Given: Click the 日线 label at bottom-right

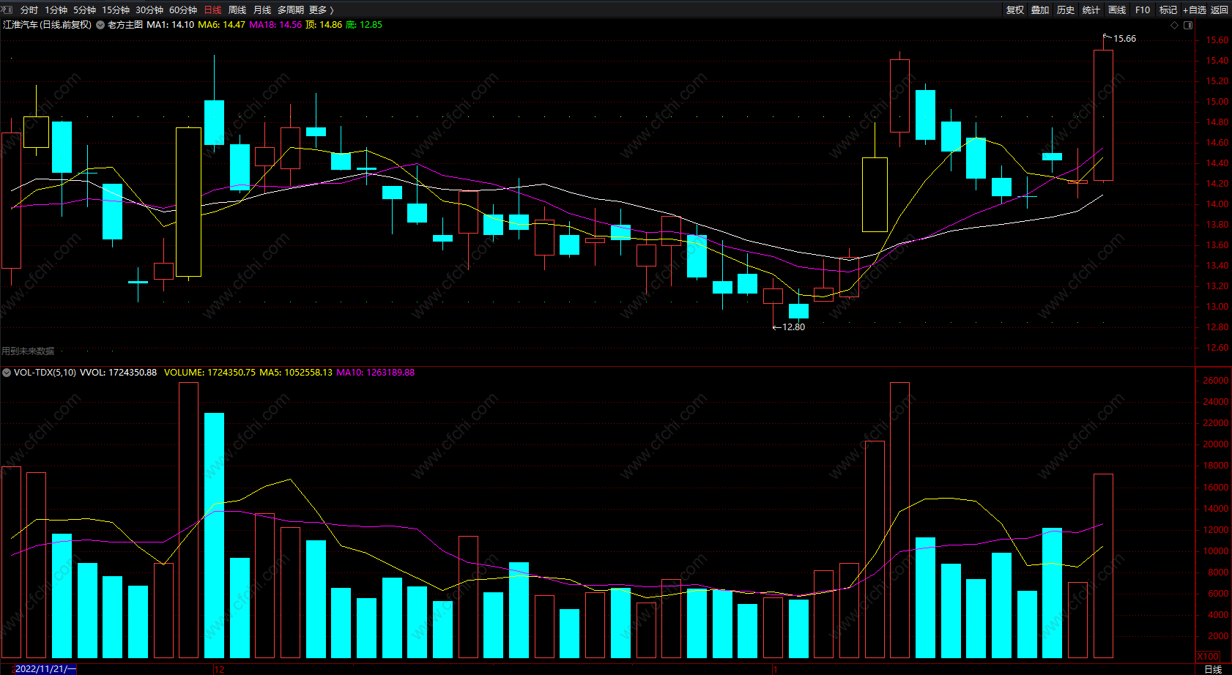Looking at the screenshot, I should tap(1214, 669).
